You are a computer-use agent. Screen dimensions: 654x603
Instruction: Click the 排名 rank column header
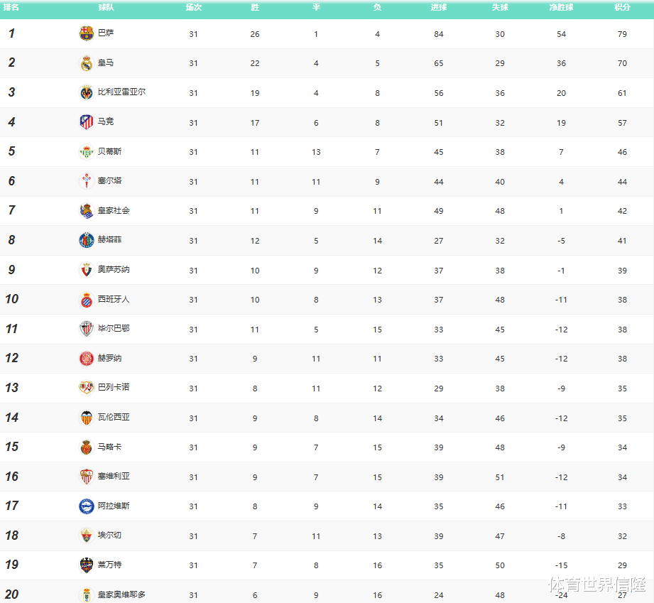(11, 8)
